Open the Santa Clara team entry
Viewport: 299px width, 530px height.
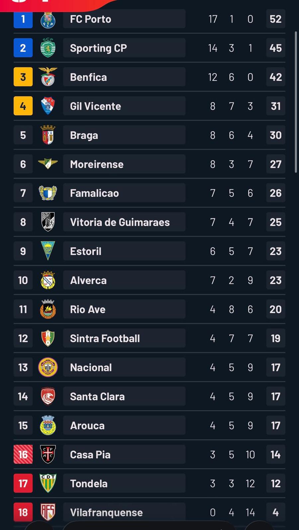tap(124, 396)
